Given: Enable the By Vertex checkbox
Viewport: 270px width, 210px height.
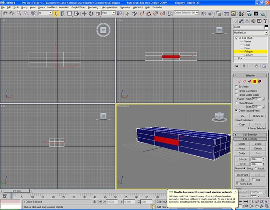Looking at the screenshot, I should pyautogui.click(x=236, y=87).
